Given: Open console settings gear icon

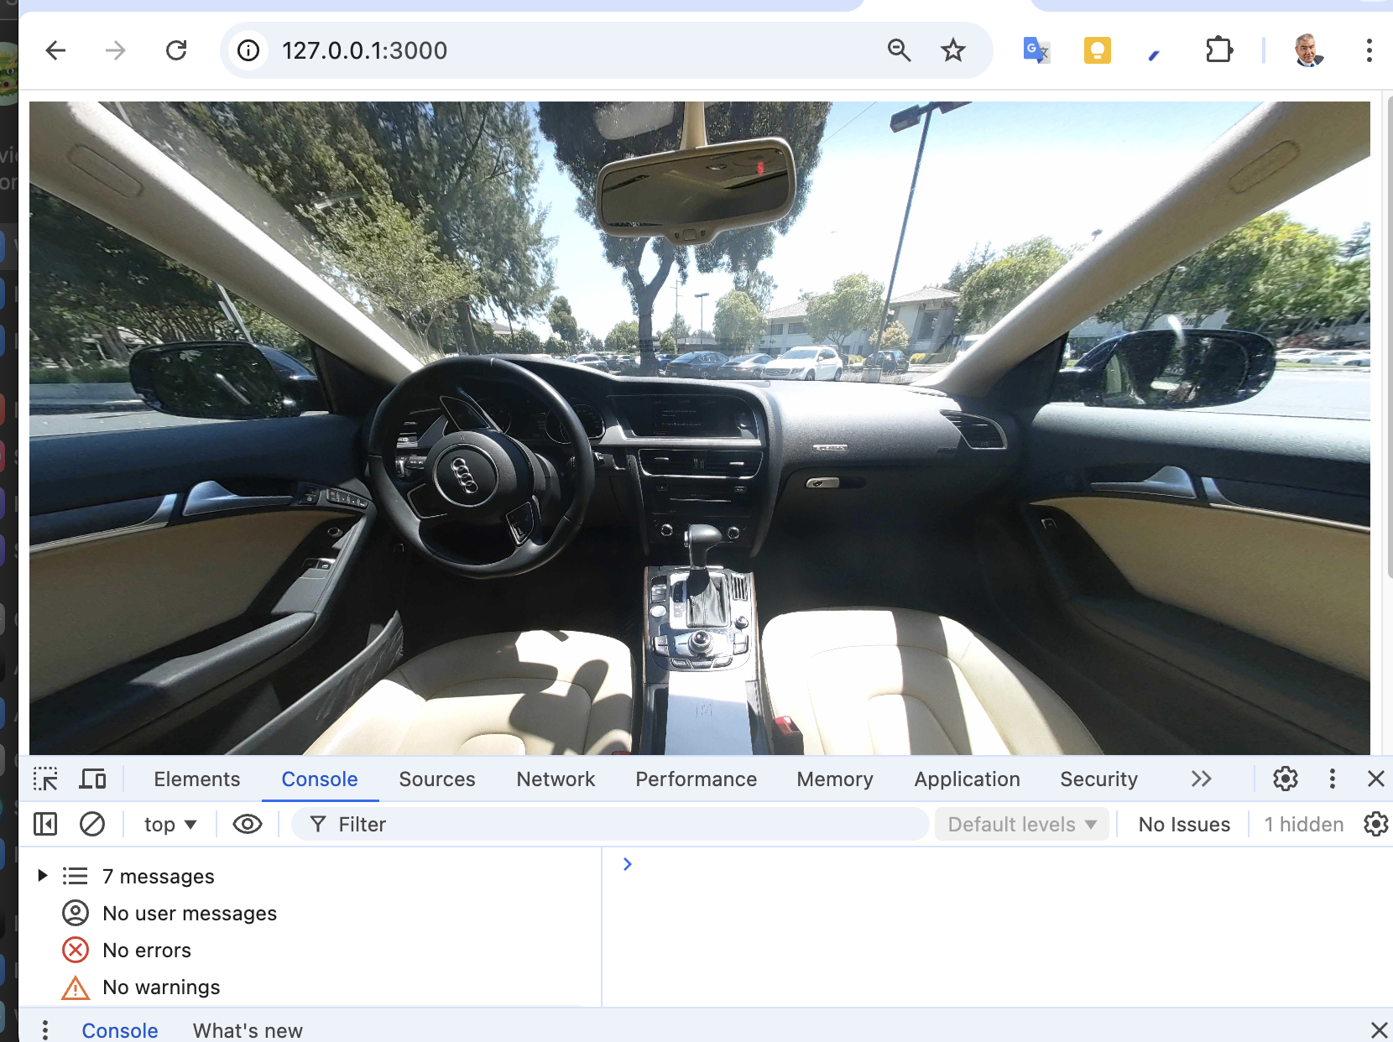Looking at the screenshot, I should (1376, 825).
